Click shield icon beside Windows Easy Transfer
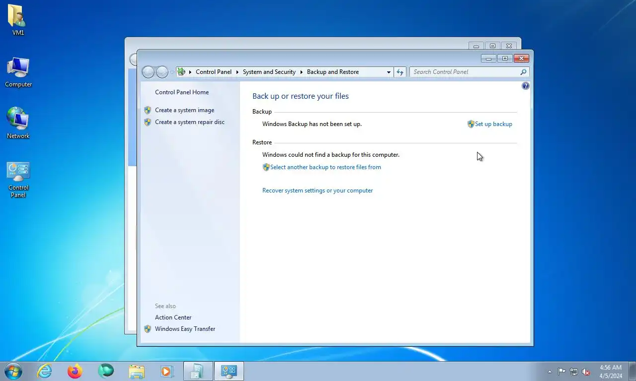This screenshot has height=381, width=636. pyautogui.click(x=148, y=329)
